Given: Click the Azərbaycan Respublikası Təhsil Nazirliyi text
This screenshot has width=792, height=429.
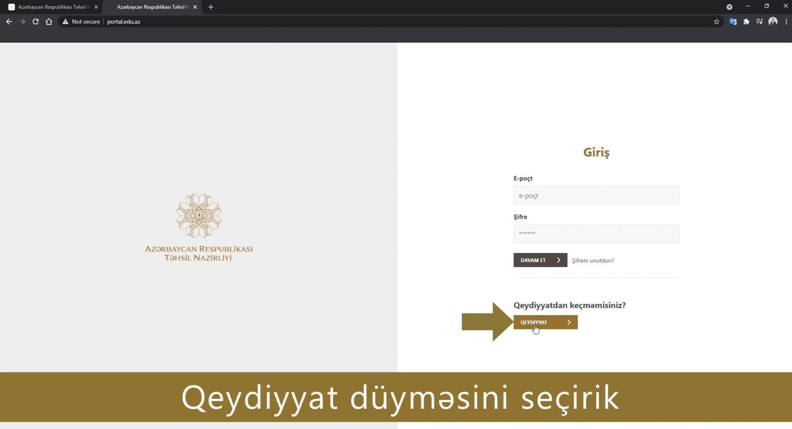Looking at the screenshot, I should [x=198, y=253].
